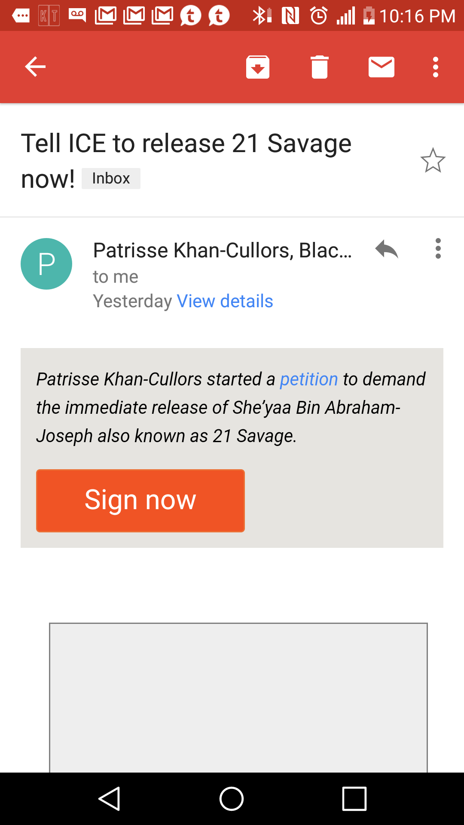Screen dimensions: 464x825
Task: Tap the Sign now button
Action: tap(140, 501)
